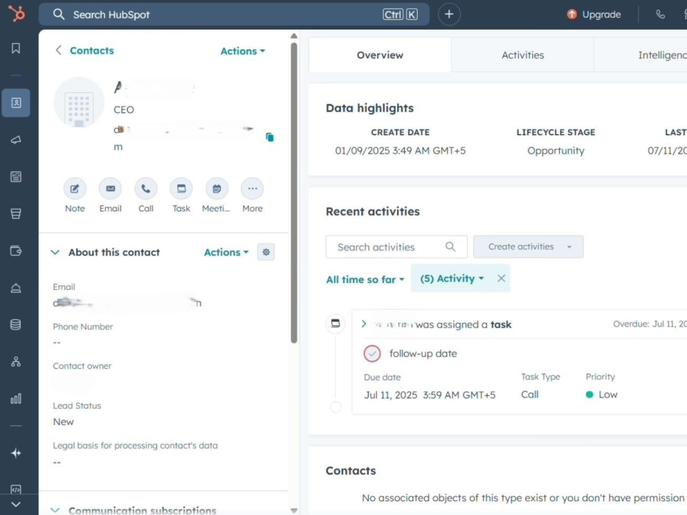Click the Search activities magnifier icon
Screen dimensions: 687x515
pos(451,247)
